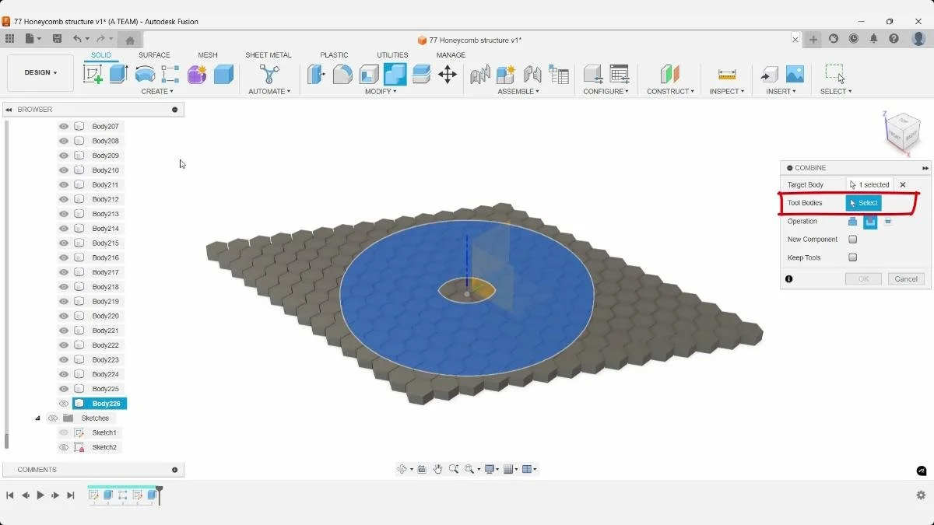Switch to the MESH tab
This screenshot has width=934, height=525.
[x=208, y=55]
